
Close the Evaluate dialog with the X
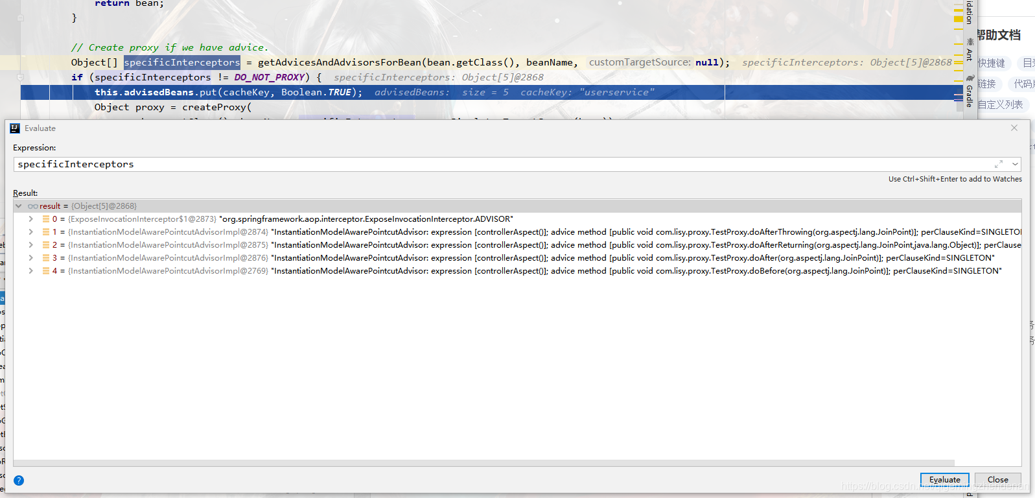[x=1014, y=128]
